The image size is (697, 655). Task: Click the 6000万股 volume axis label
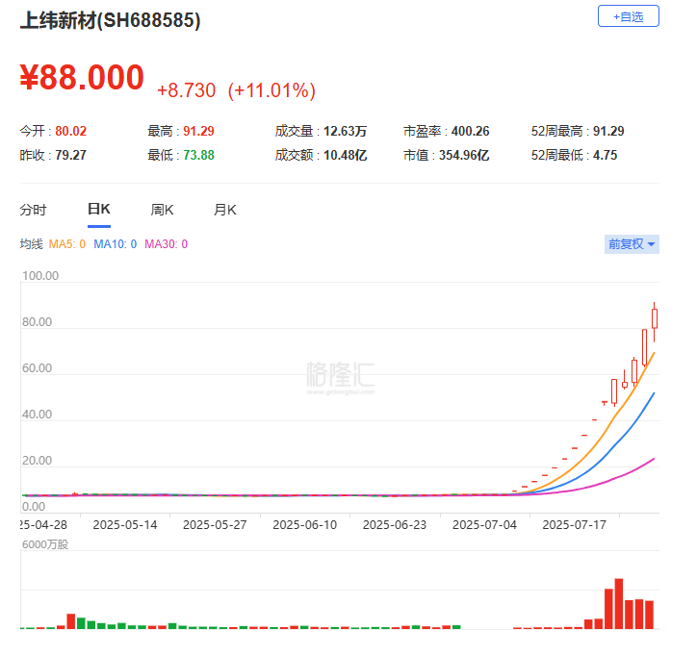tap(45, 544)
